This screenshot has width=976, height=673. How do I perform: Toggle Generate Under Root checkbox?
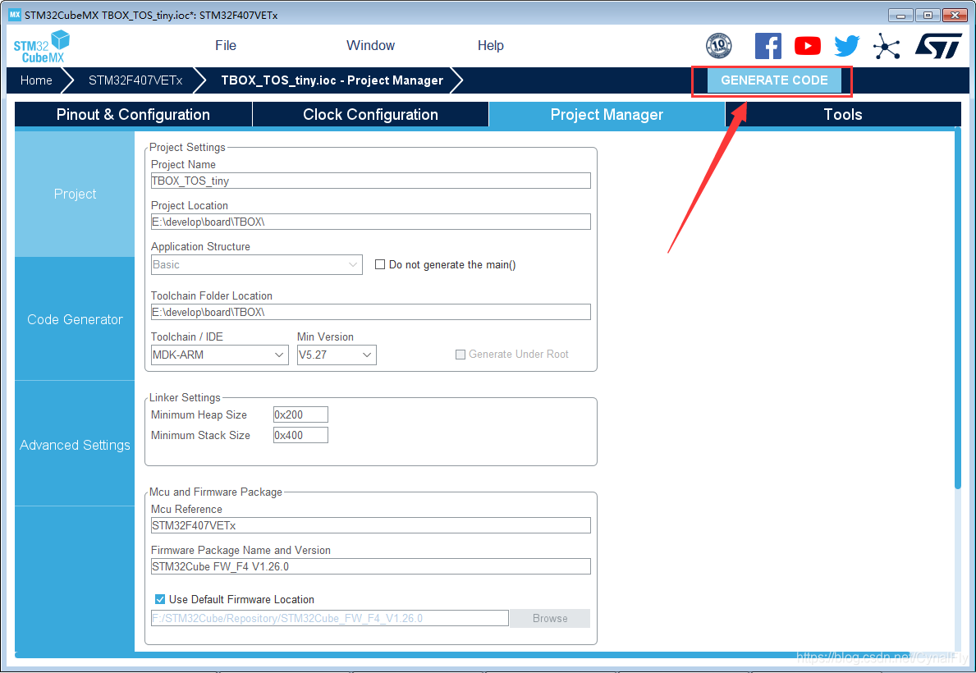tap(461, 355)
